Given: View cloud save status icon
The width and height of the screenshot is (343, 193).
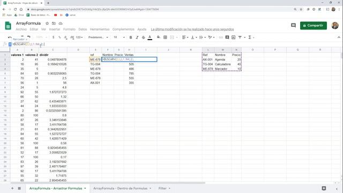Looking at the screenshot, I should pos(61,24).
